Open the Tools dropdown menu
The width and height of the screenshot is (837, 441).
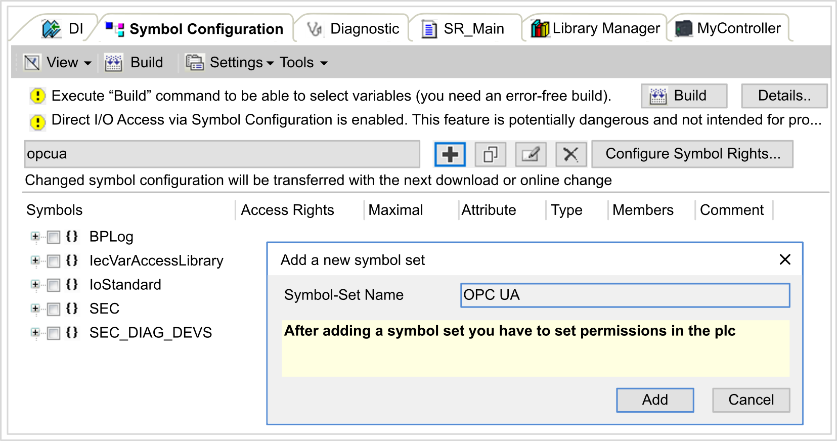303,63
